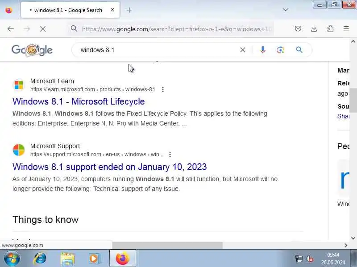Click the horizontal scrollbar right arrow

346,246
